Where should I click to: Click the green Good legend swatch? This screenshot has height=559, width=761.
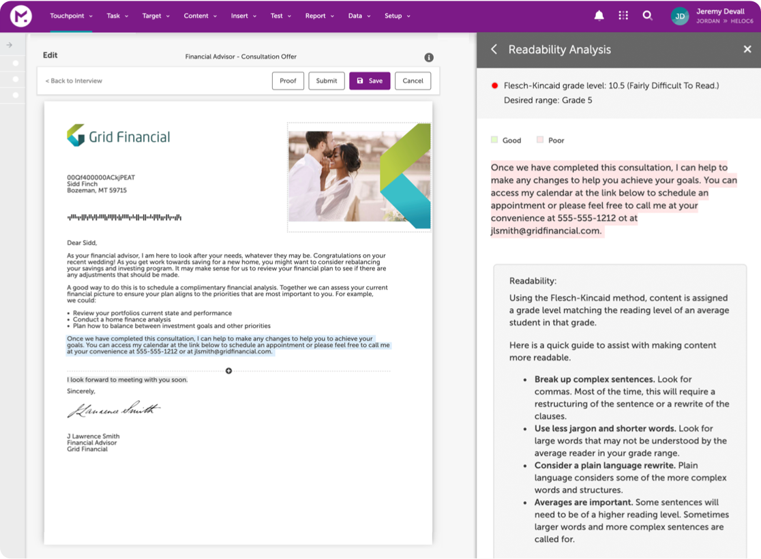click(494, 140)
